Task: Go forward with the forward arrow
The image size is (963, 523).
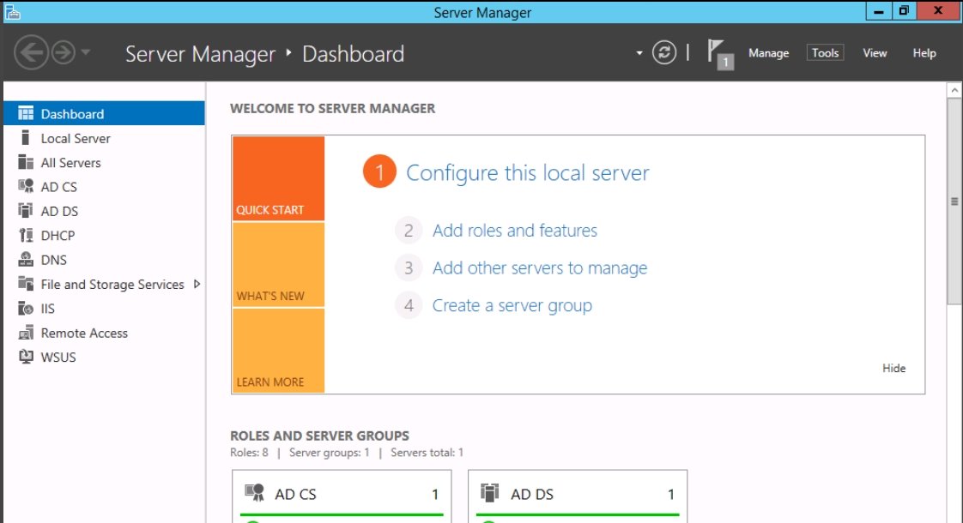Action: pyautogui.click(x=64, y=53)
